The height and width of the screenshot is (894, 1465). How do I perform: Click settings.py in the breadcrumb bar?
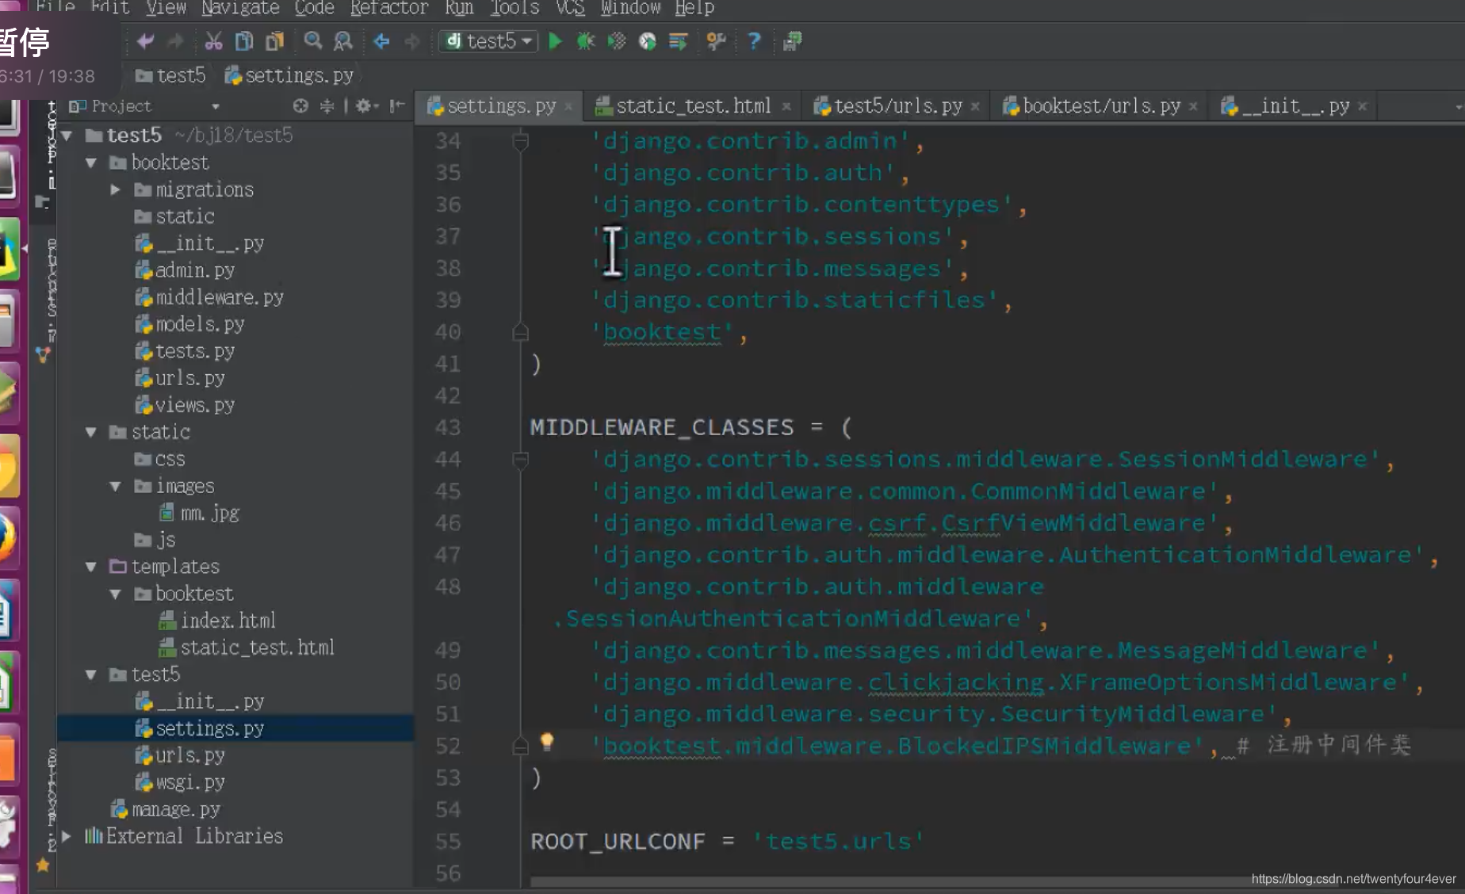coord(289,76)
